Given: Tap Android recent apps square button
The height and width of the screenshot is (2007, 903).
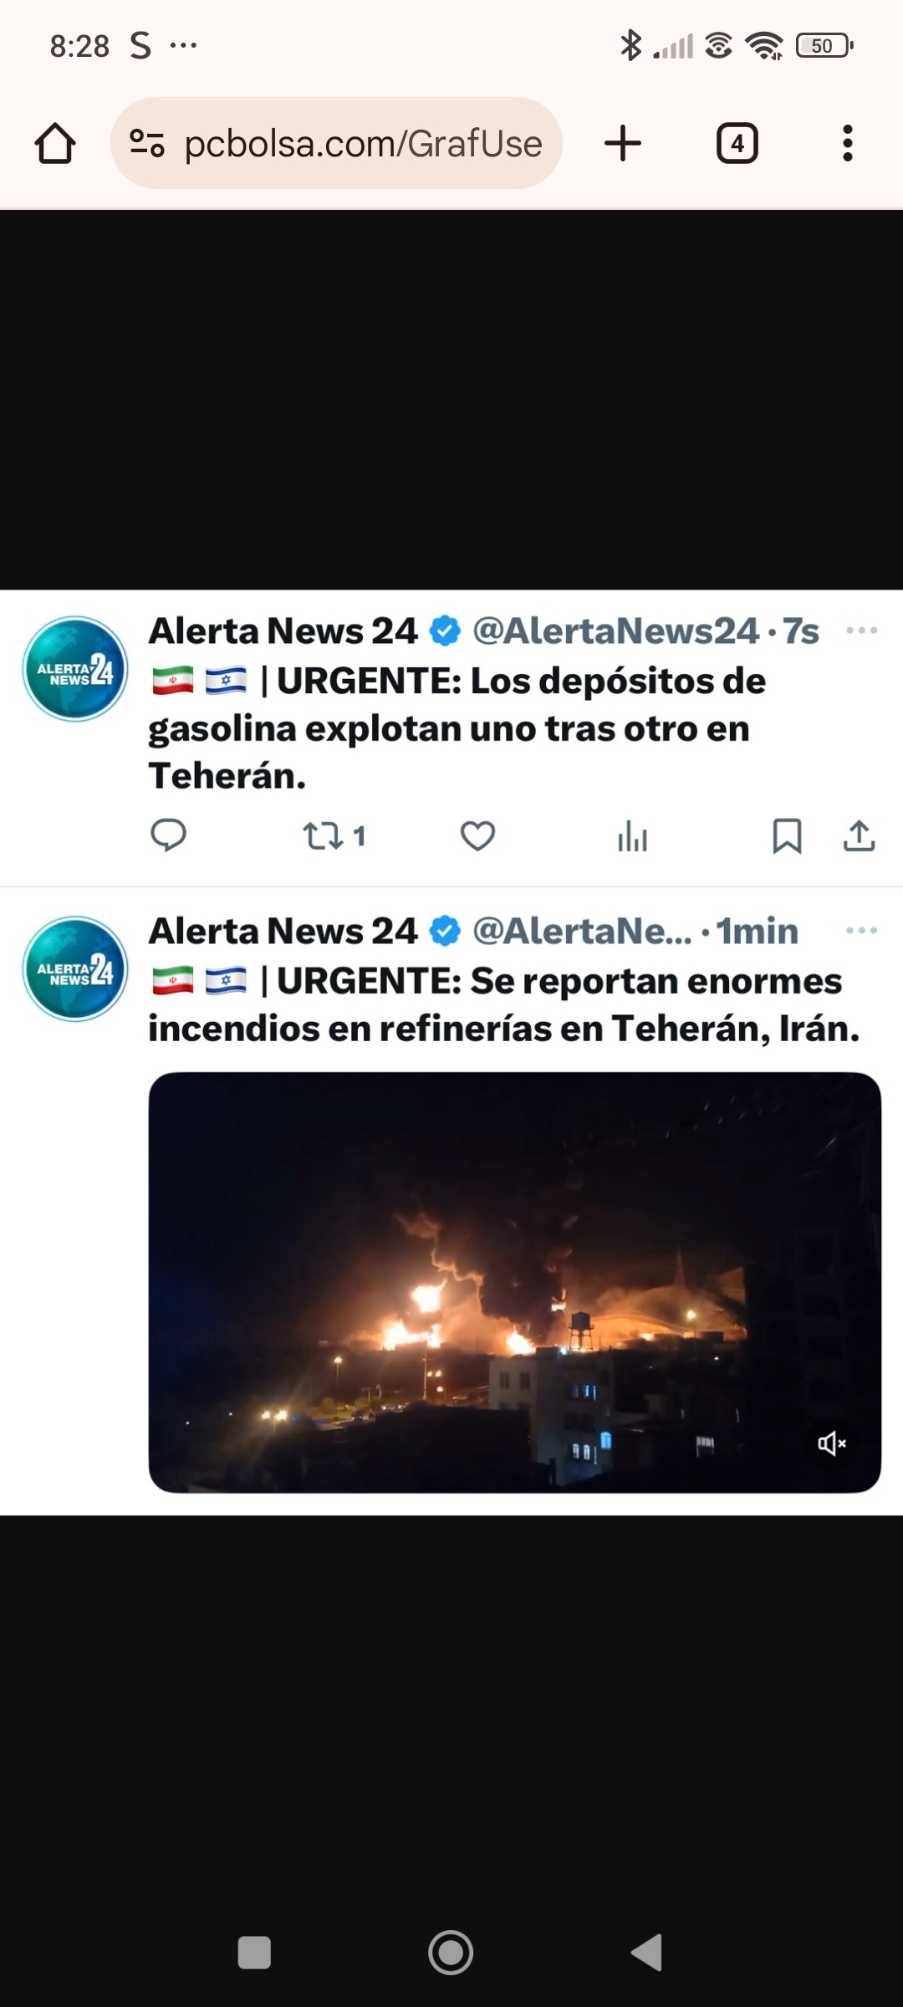Looking at the screenshot, I should point(254,1953).
